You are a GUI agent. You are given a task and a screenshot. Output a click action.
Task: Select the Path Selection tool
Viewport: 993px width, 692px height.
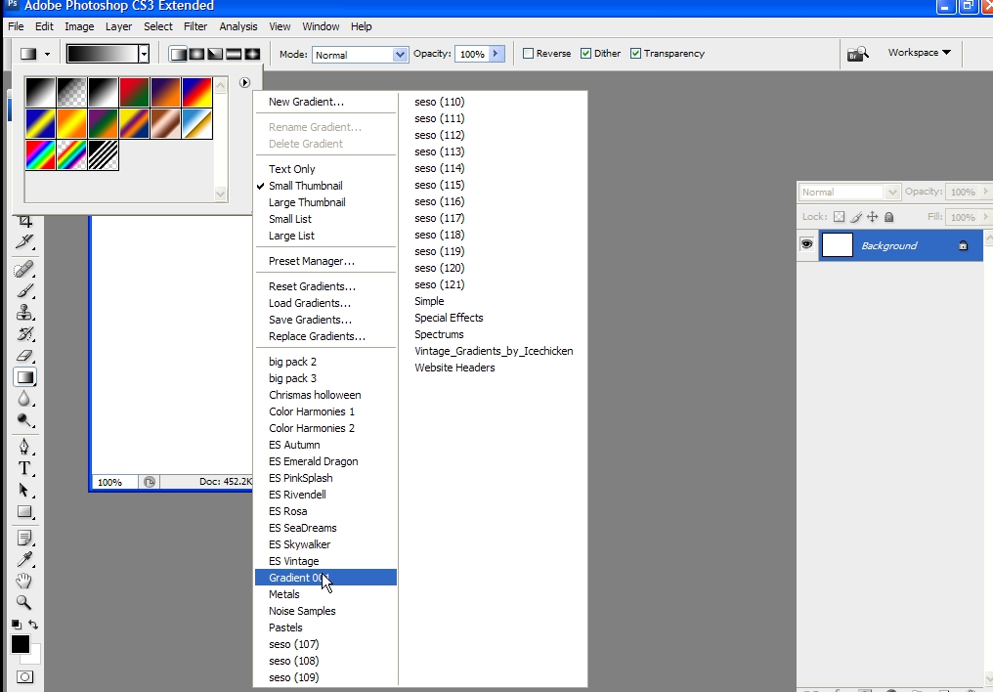point(24,490)
